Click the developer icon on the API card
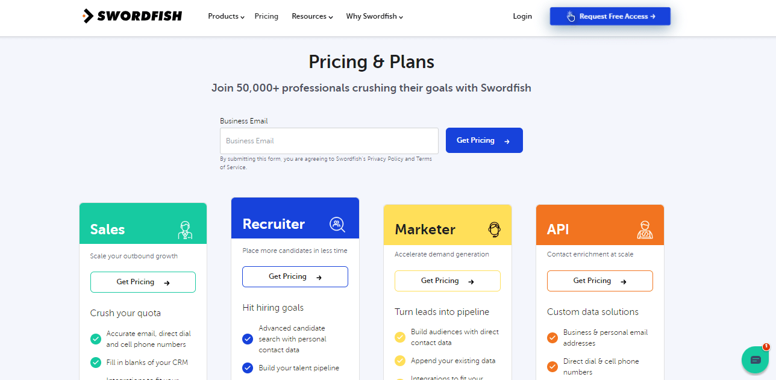This screenshot has height=380, width=776. coord(645,229)
